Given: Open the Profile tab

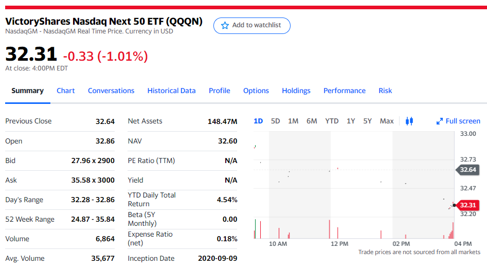Looking at the screenshot, I should pos(219,91).
